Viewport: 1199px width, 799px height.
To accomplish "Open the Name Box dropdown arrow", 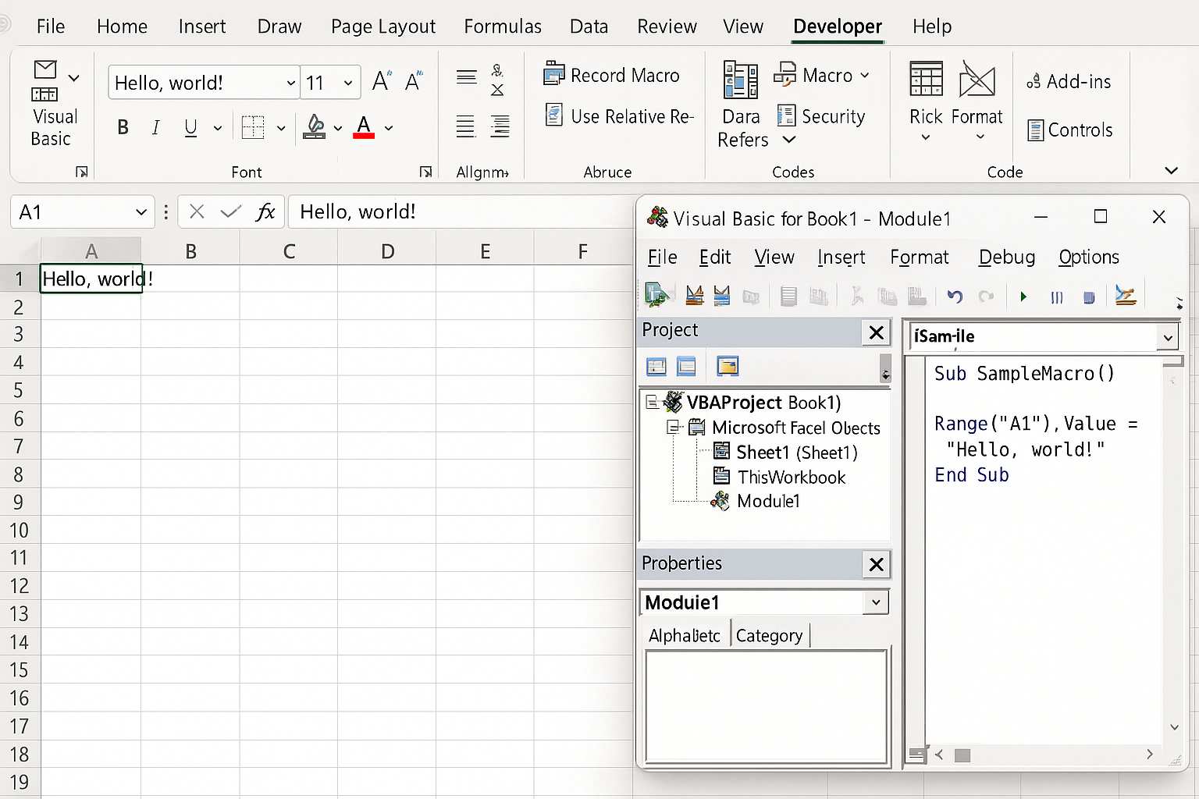I will point(141,212).
